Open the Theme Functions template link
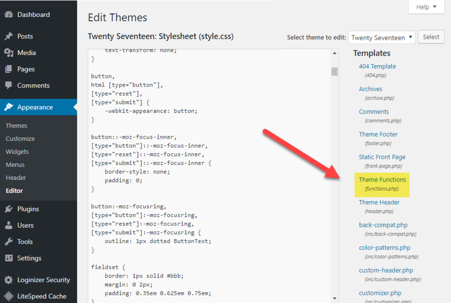This screenshot has height=303, width=451. (x=382, y=180)
